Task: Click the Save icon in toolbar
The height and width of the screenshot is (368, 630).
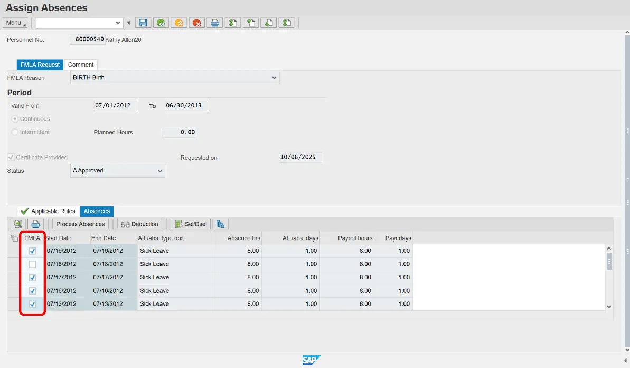Action: point(143,23)
